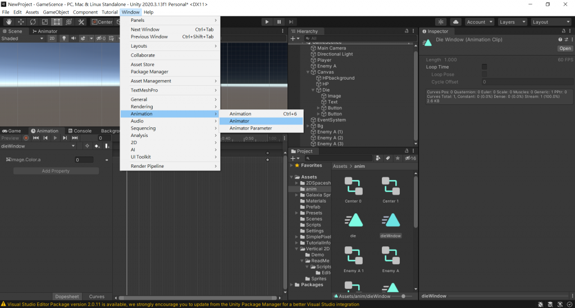This screenshot has height=308, width=575.
Task: Click the Image.Color.a value field
Action: [84, 160]
